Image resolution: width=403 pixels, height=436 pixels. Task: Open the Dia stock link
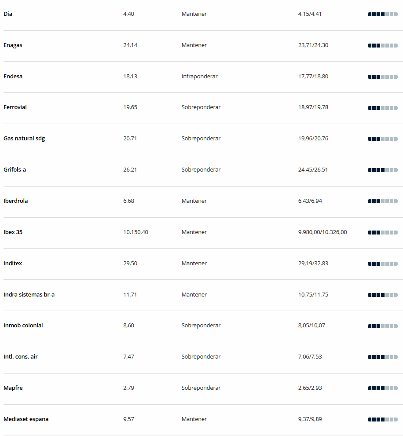8,14
